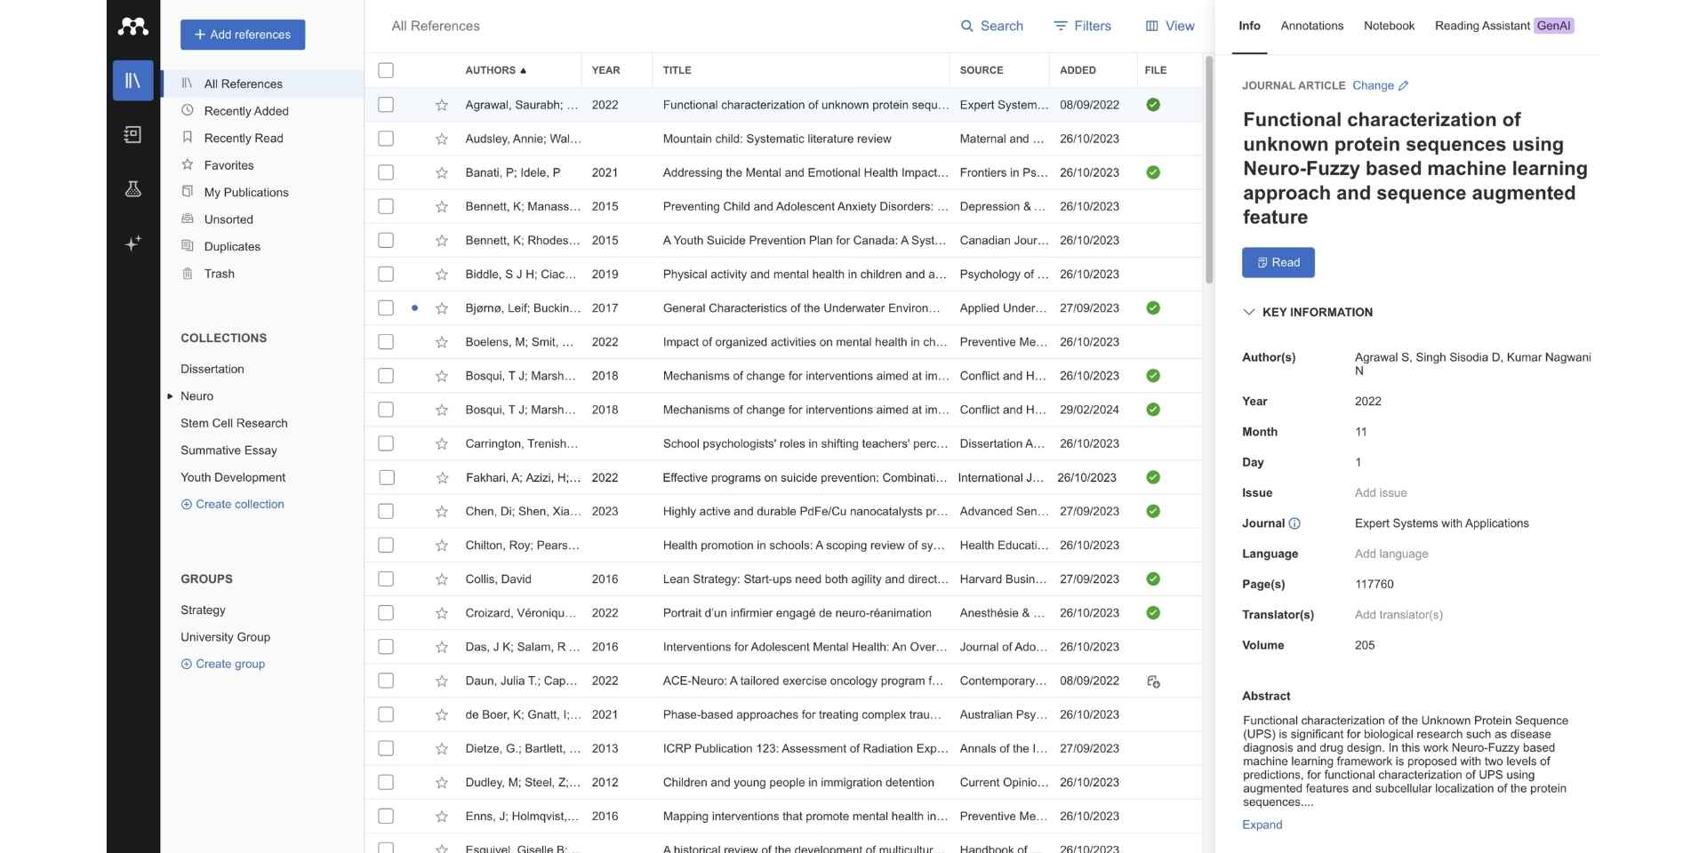Expand the Neuro collection tree
Viewport: 1707px width, 853px height.
point(170,396)
